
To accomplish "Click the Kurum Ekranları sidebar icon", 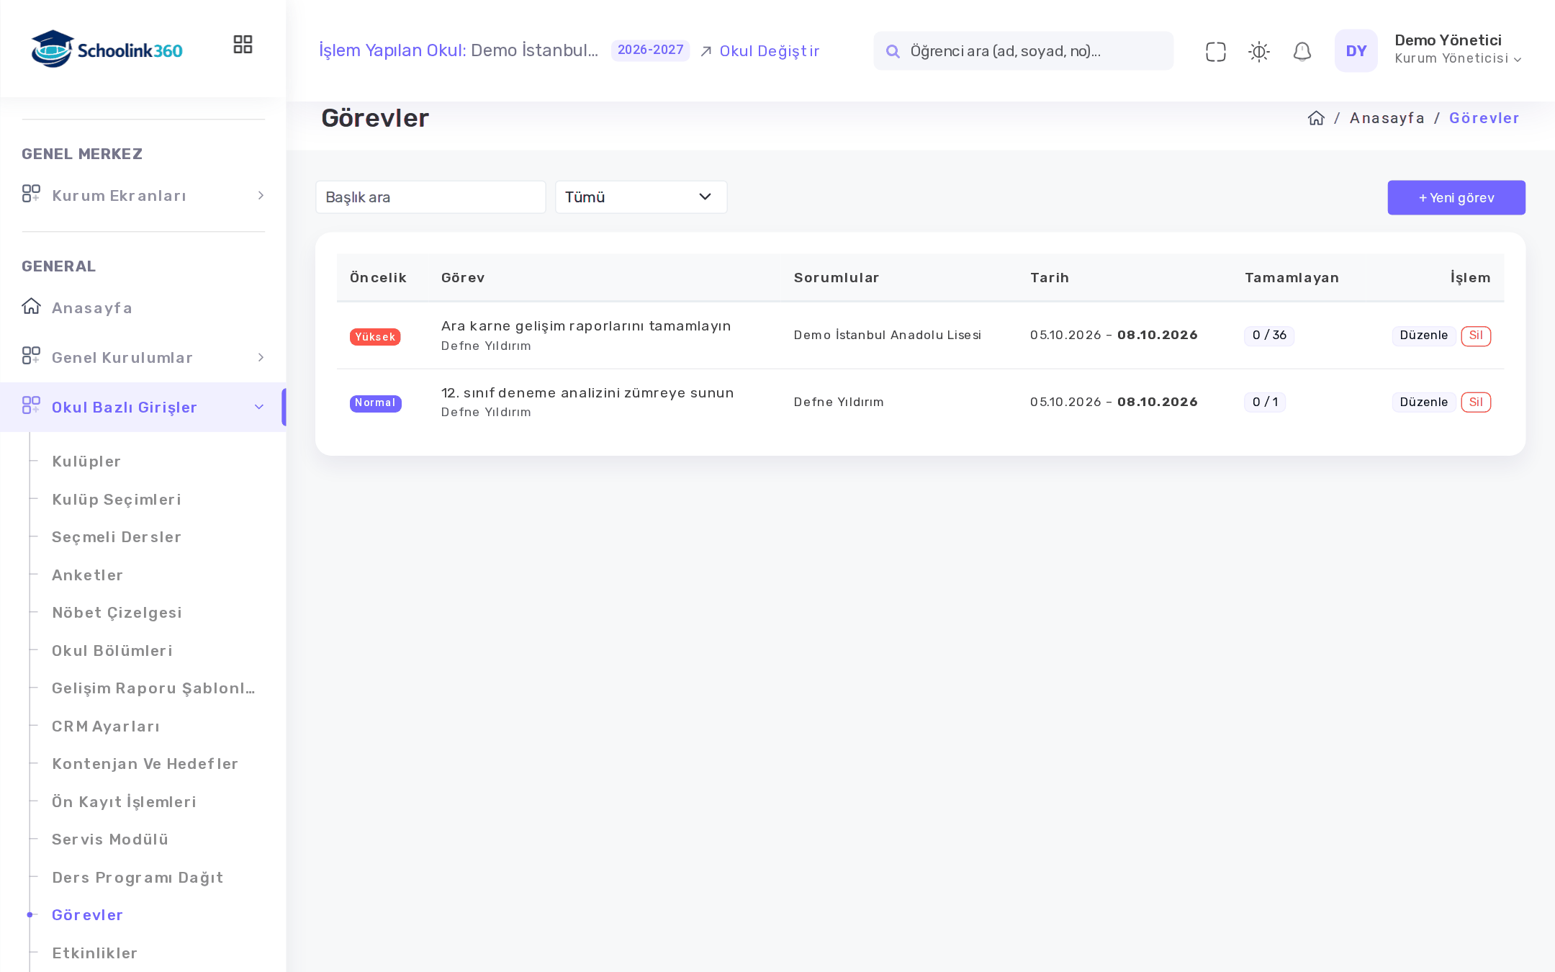I will [31, 194].
